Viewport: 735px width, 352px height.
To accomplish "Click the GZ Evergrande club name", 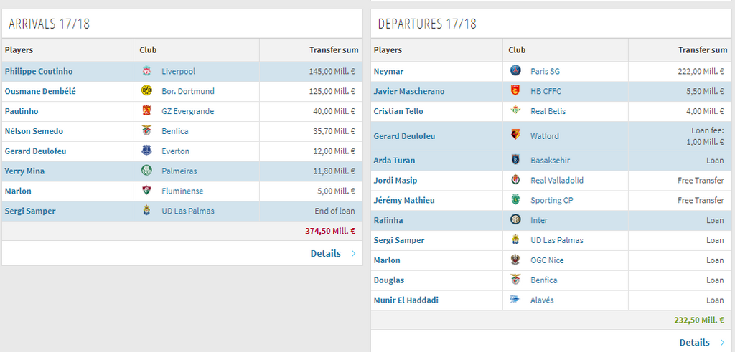I will pyautogui.click(x=187, y=112).
